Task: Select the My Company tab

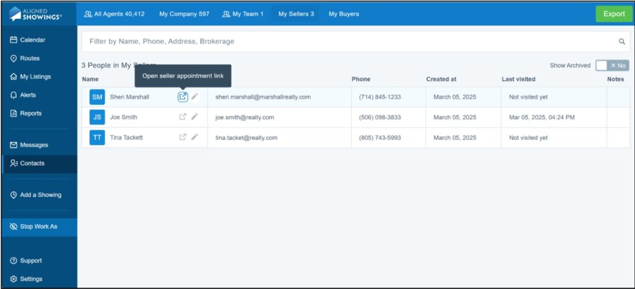Action: pos(184,14)
